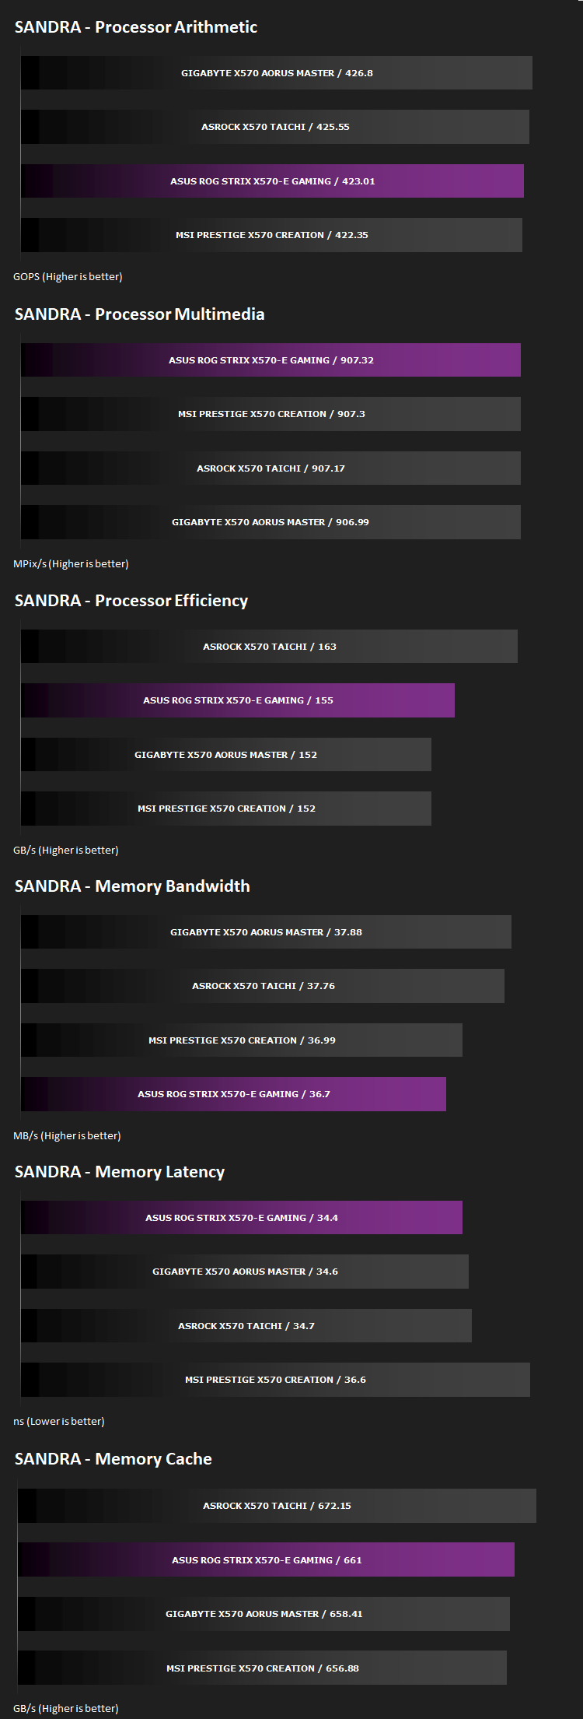Select the Gigabyte X570 Aorus Master 37.88 bar

tap(266, 932)
